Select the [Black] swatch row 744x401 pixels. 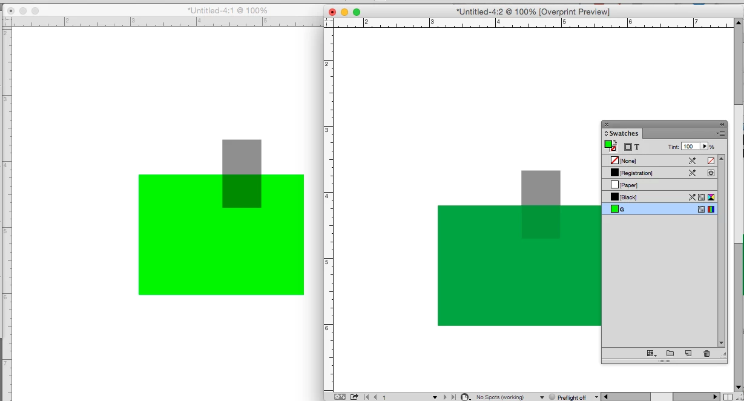tap(660, 197)
